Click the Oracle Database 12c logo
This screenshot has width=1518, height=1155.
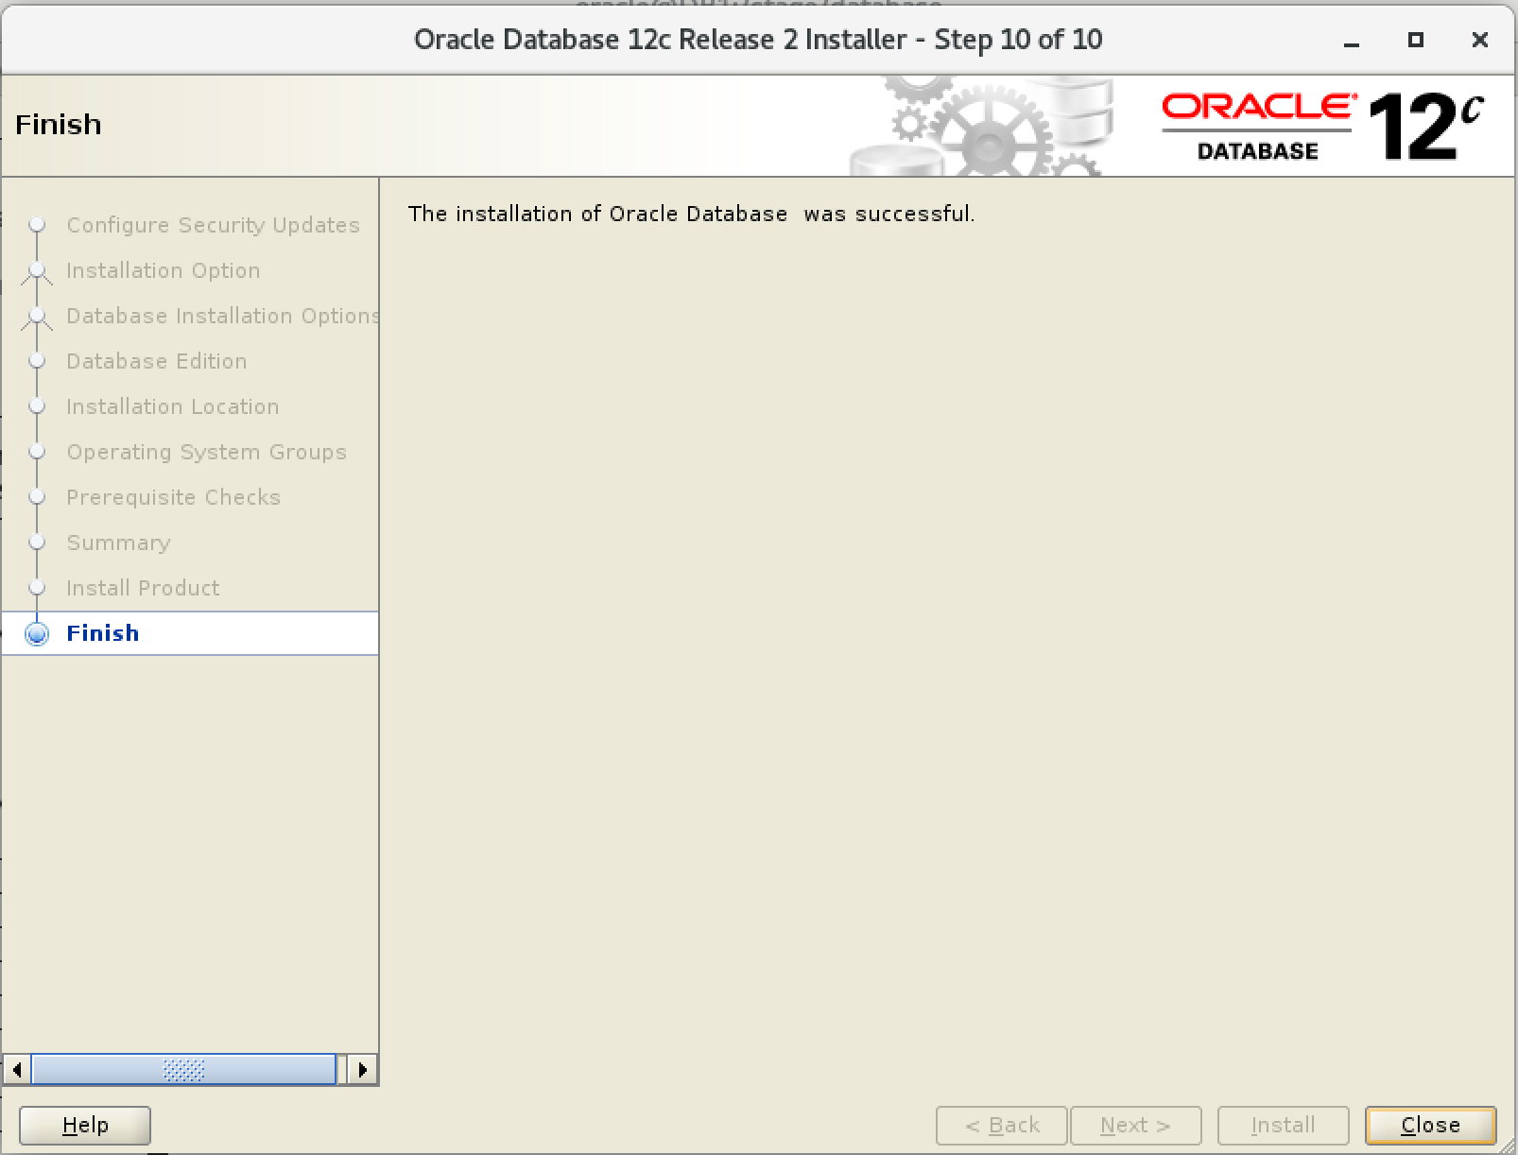click(1321, 127)
